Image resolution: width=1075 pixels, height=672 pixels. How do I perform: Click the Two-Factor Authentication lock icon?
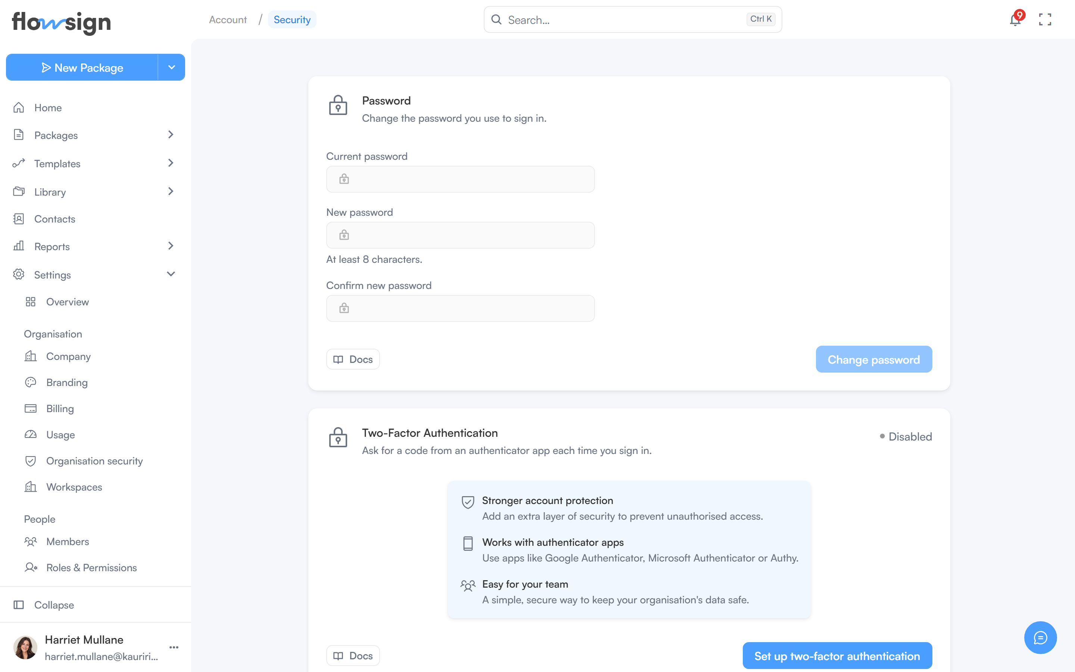pos(338,437)
